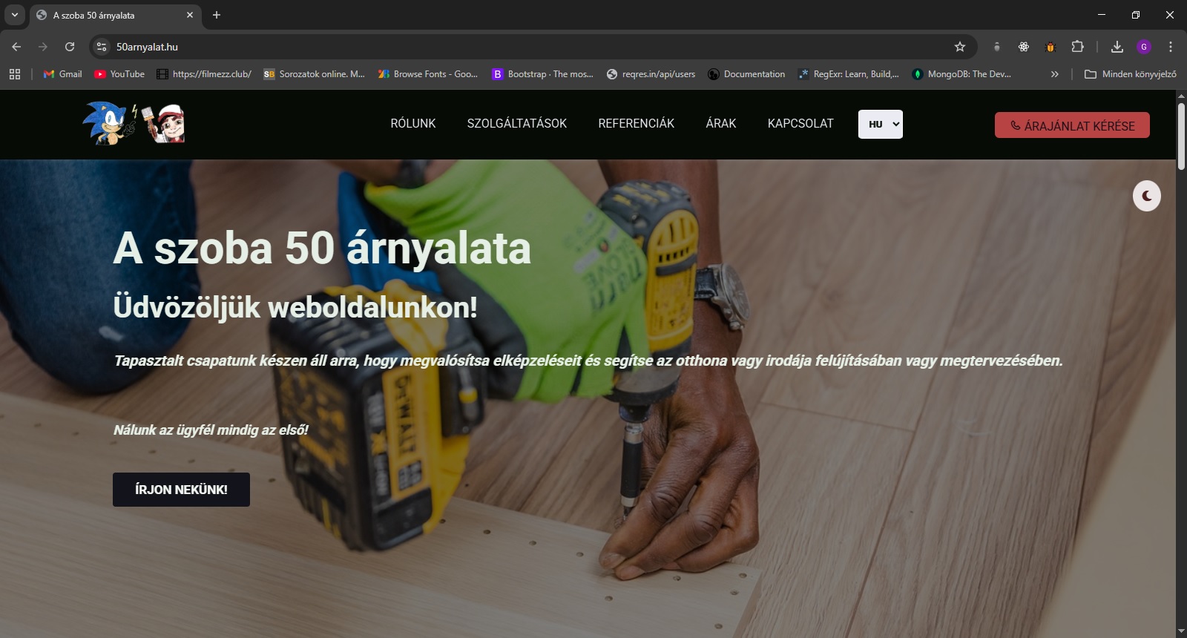Click the gray extension icon left of React icon
The height and width of the screenshot is (638, 1187).
coord(997,47)
